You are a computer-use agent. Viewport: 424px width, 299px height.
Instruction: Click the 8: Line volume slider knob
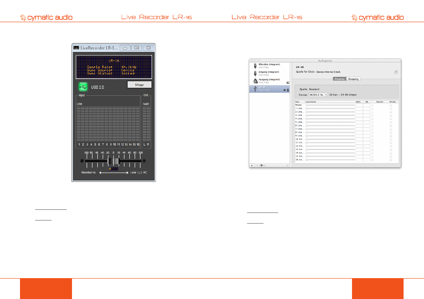pyautogui.click(x=306, y=133)
